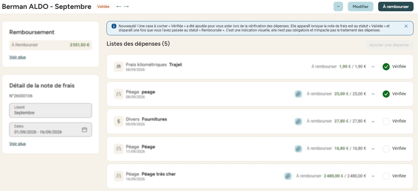Click the 2 480,00 € expense amount
418x191 pixels.
[334, 176]
